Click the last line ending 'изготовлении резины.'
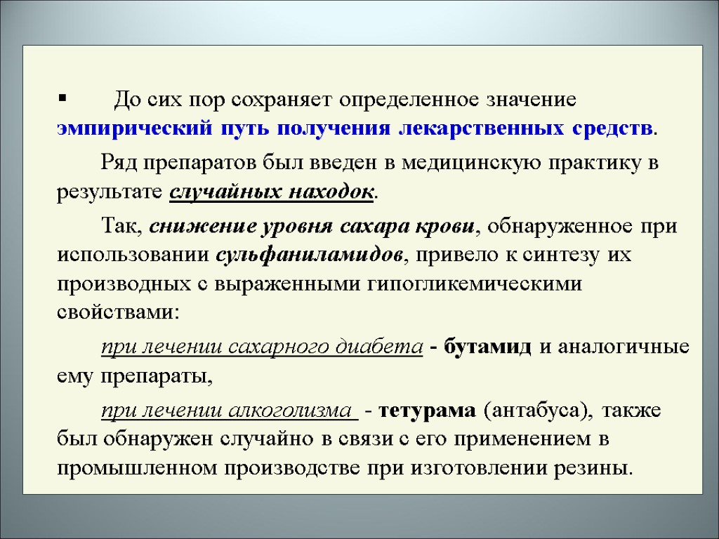719x539 pixels. tap(345, 468)
